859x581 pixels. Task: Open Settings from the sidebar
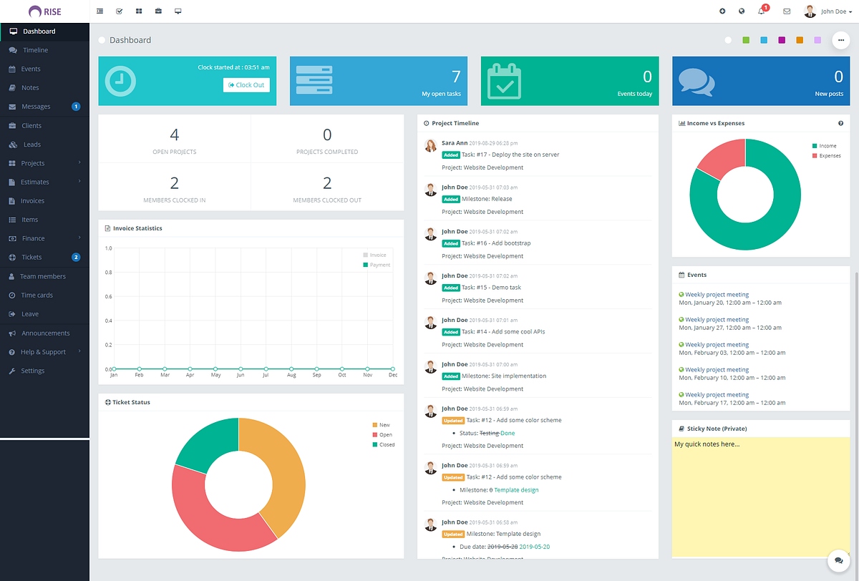click(31, 371)
